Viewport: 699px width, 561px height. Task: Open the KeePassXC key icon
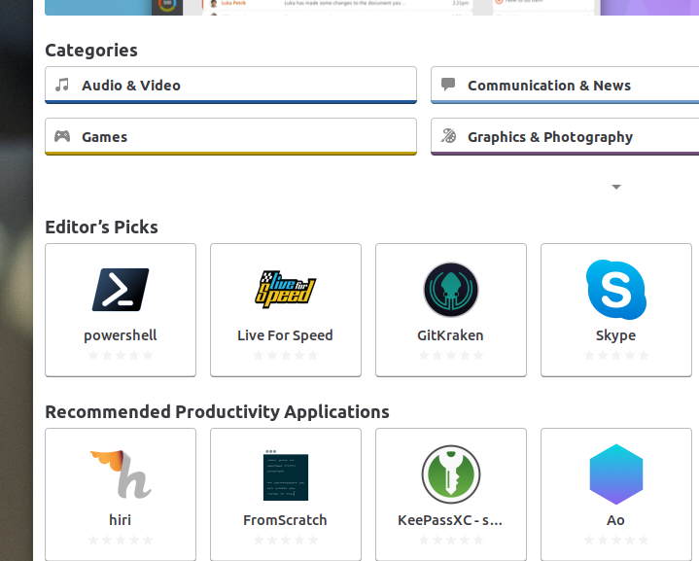click(451, 474)
